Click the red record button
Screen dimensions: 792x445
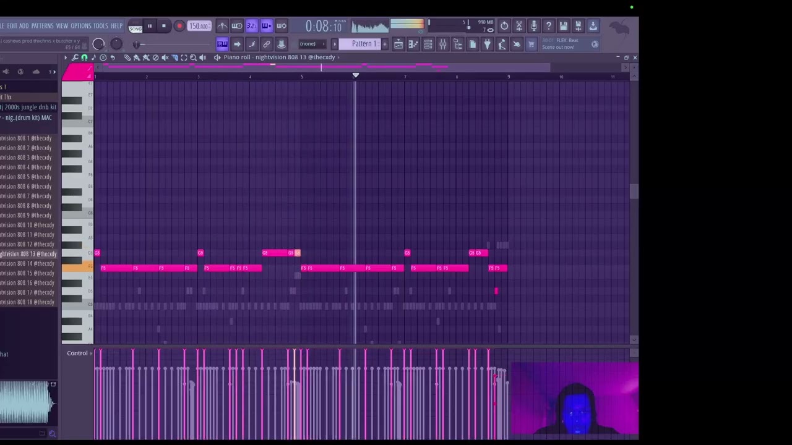179,26
